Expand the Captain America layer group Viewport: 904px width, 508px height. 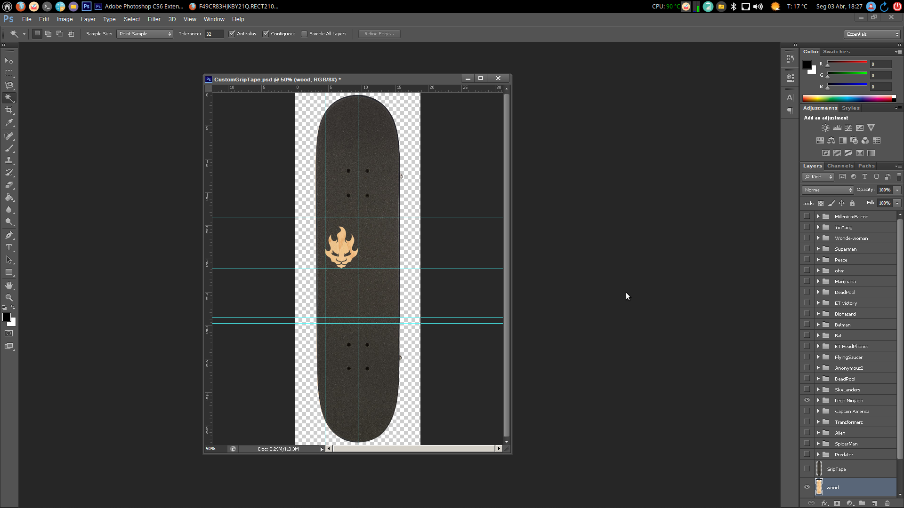coord(818,411)
